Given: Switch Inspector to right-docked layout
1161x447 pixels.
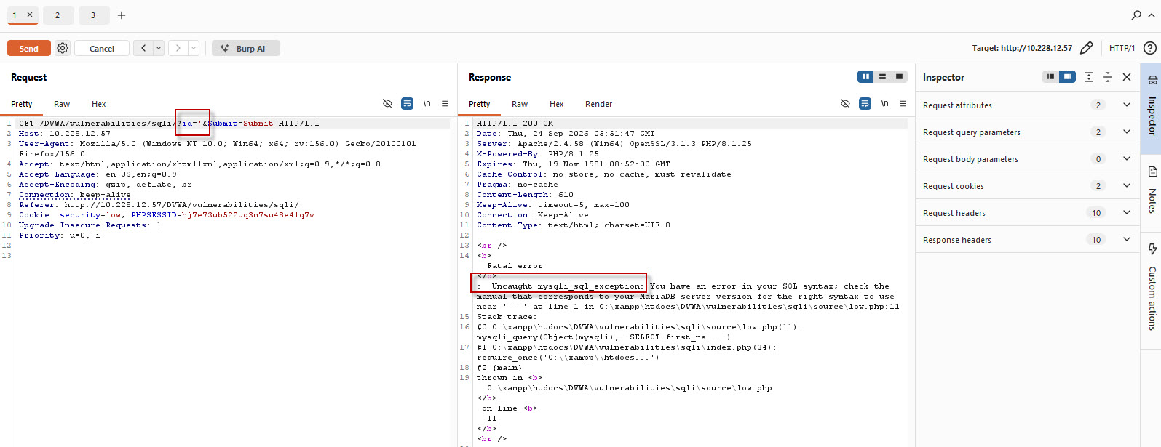Looking at the screenshot, I should click(x=1067, y=77).
